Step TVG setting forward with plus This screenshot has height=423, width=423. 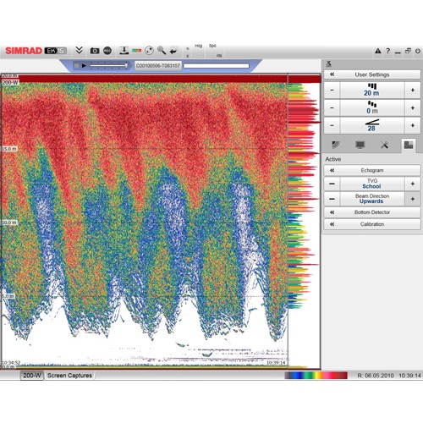click(413, 184)
